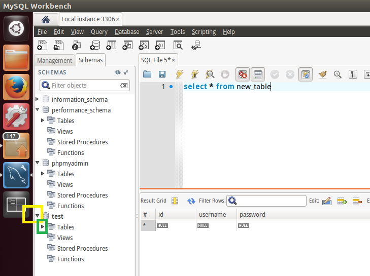Open home tab icon
This screenshot has width=370, height=276.
[x=46, y=20]
